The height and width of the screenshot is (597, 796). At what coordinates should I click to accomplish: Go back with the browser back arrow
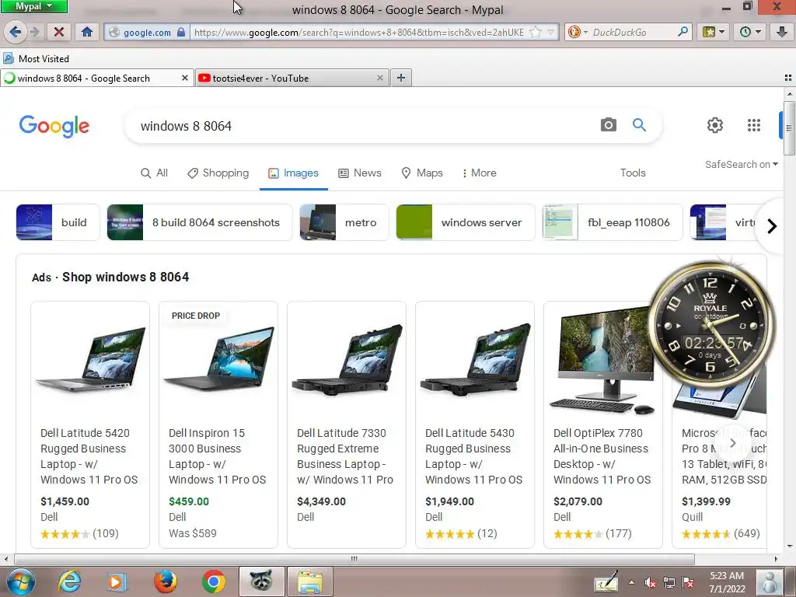coord(16,32)
